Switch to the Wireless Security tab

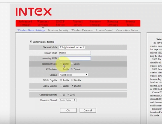58,30
